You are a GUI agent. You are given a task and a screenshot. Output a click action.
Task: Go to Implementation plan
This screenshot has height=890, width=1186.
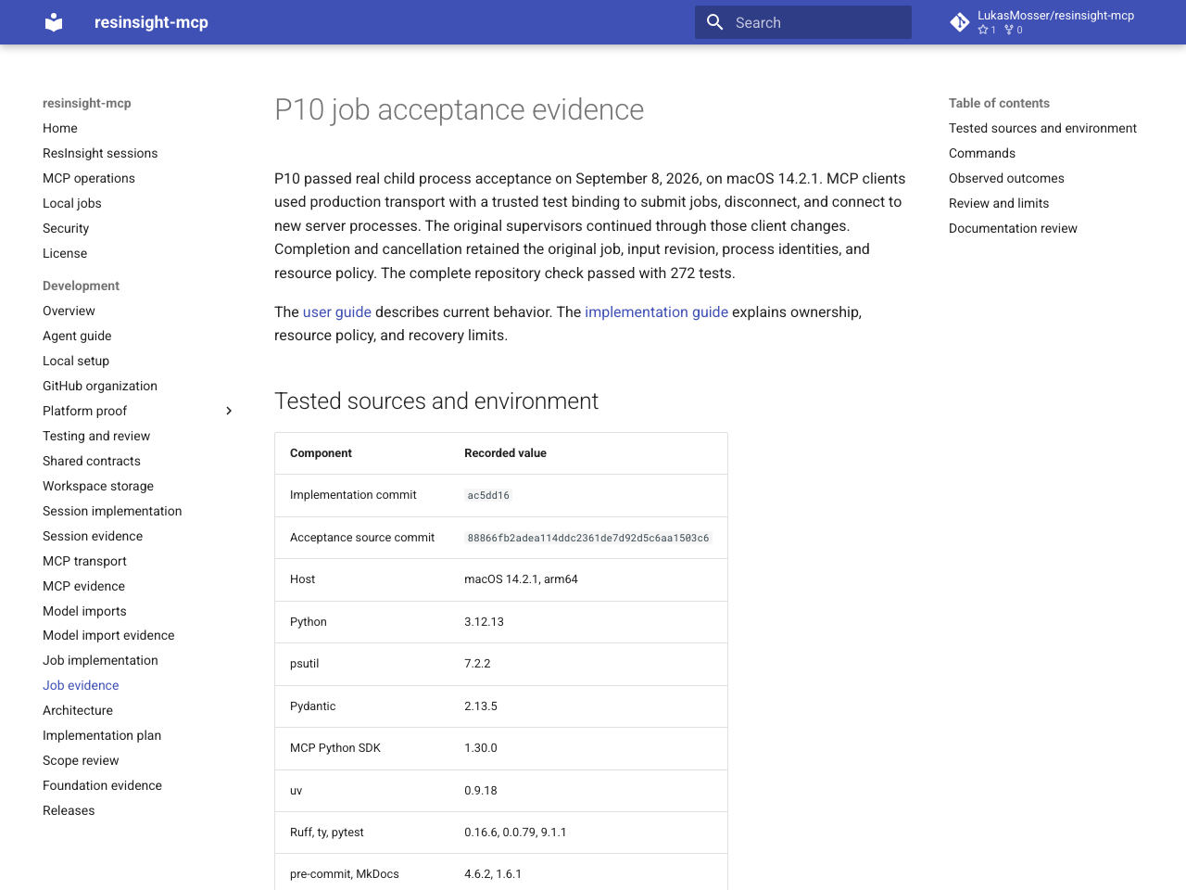(102, 735)
